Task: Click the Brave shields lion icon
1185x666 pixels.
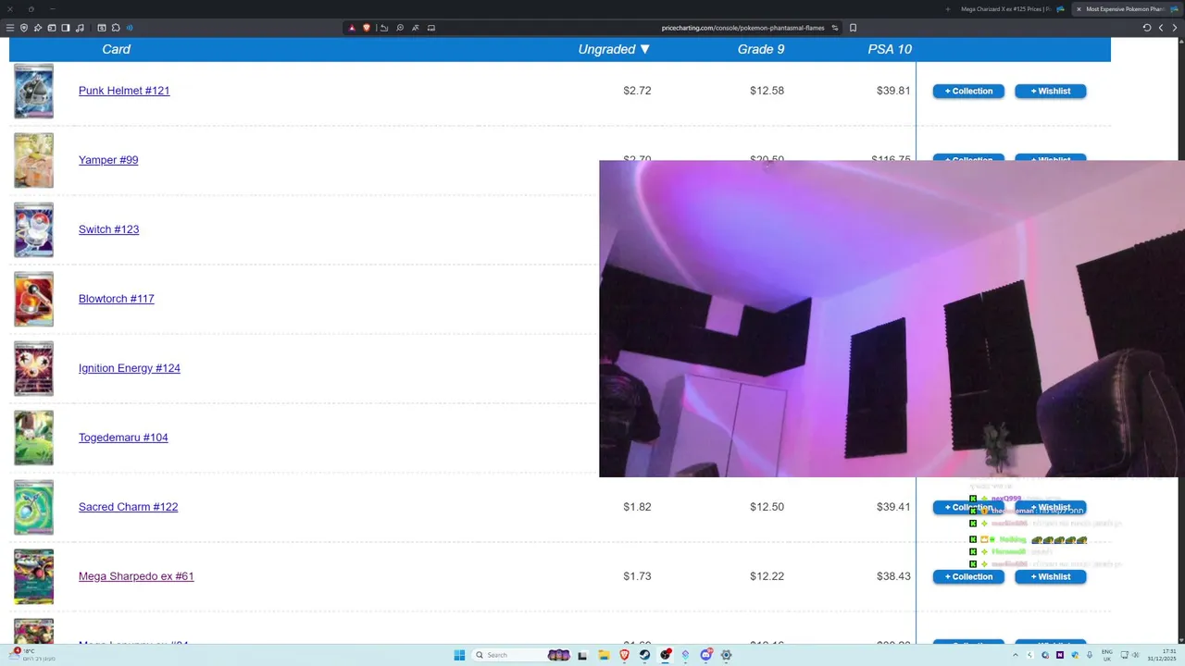Action: click(x=367, y=28)
